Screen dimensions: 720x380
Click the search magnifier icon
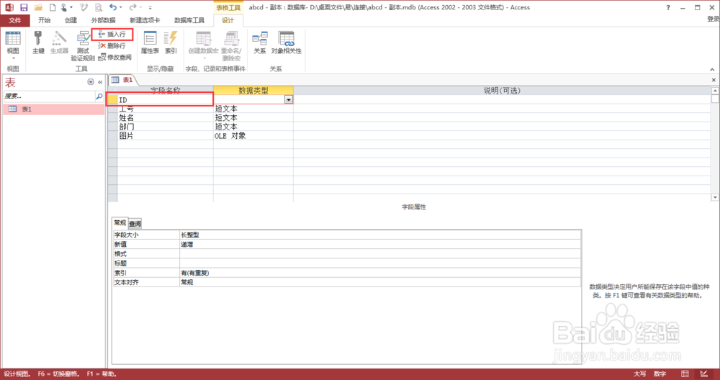(99, 96)
